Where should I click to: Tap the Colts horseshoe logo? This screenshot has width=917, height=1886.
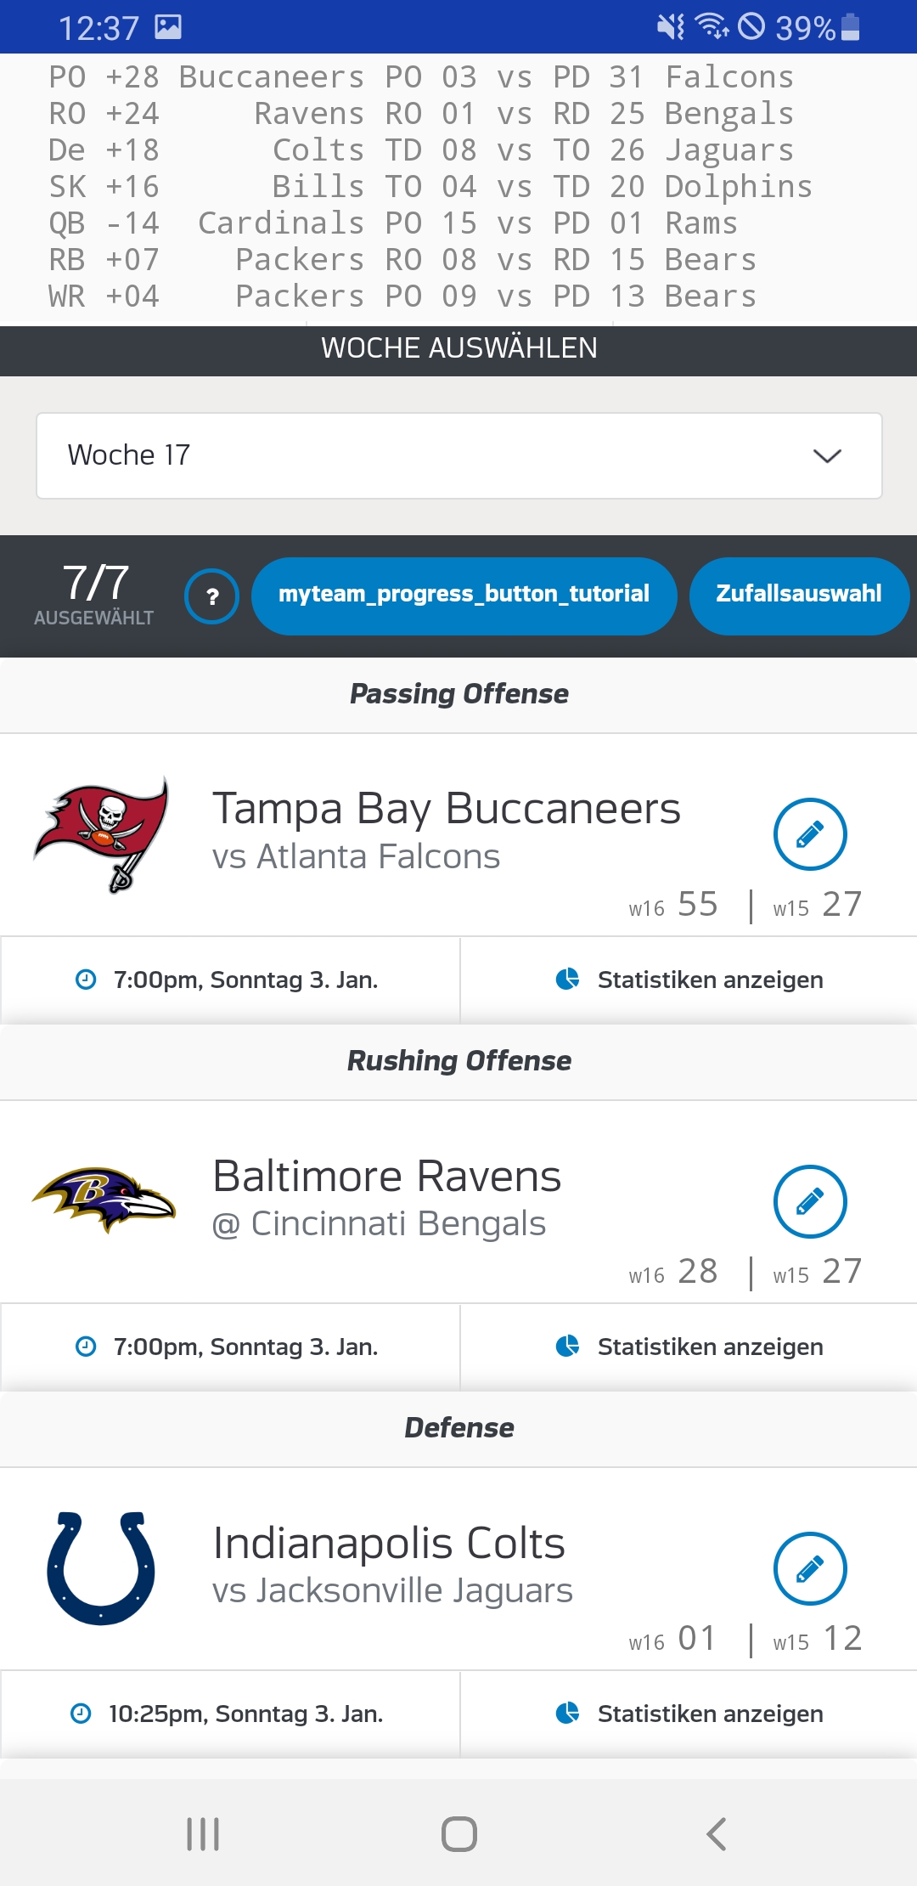[x=101, y=1568]
